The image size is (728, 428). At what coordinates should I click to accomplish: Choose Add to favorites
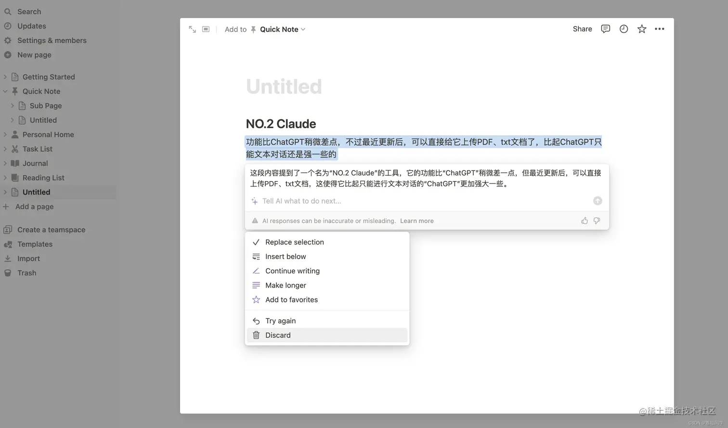tap(327, 300)
